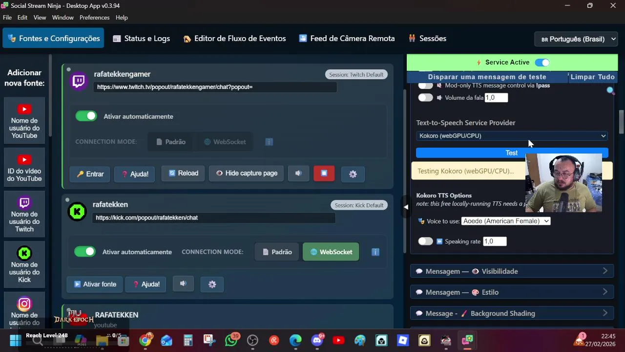
Task: Click the Twitch icon next to rafatekkengamer
Action: pyautogui.click(x=79, y=81)
